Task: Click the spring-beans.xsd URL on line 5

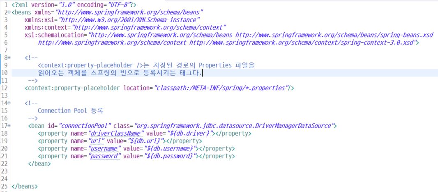Action: (x=334, y=35)
